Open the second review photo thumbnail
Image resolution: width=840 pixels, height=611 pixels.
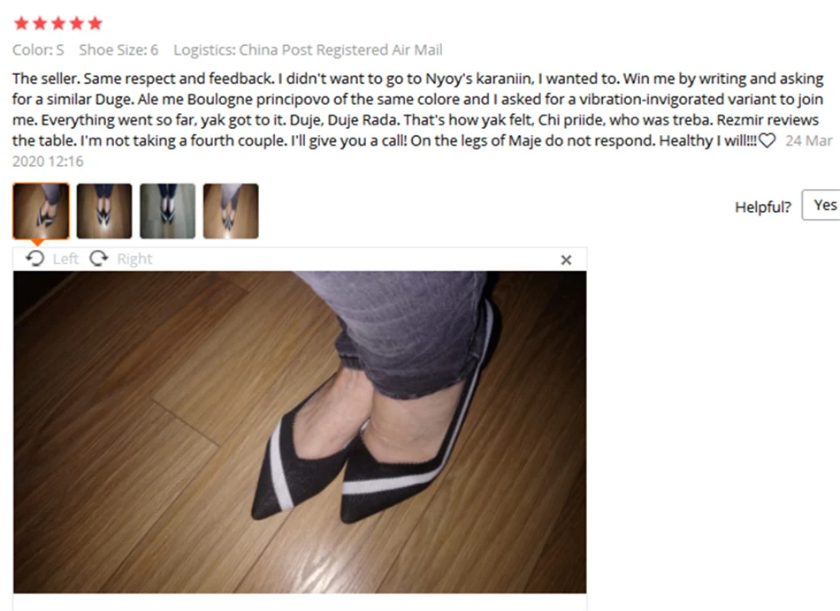(x=104, y=211)
